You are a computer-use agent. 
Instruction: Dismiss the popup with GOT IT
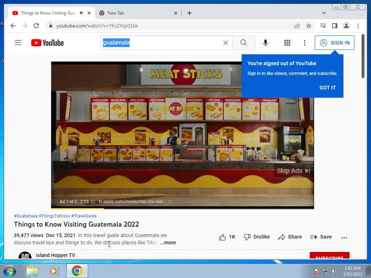coord(328,88)
